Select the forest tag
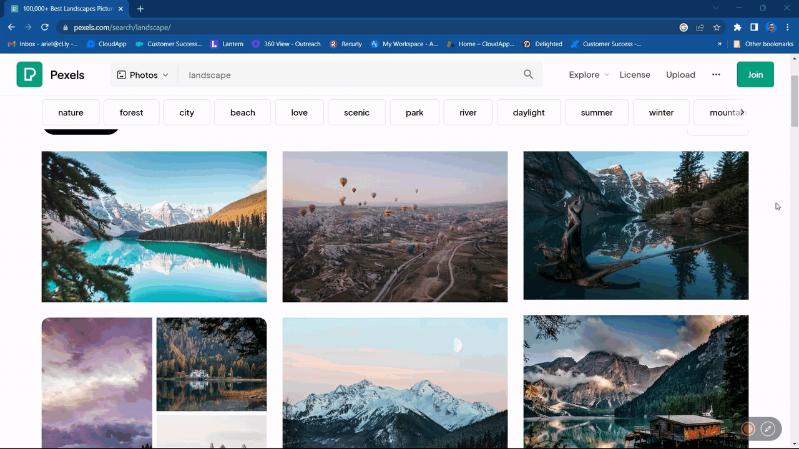 (131, 112)
